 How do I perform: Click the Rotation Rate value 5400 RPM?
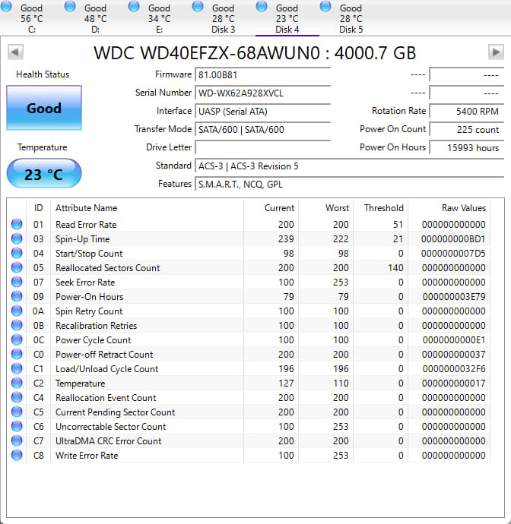pos(466,111)
